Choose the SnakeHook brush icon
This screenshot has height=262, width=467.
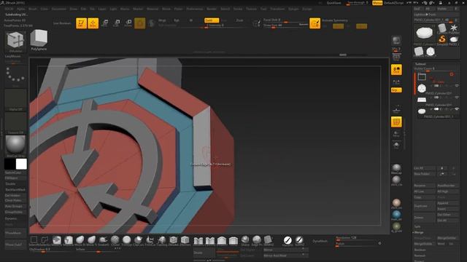(103, 240)
